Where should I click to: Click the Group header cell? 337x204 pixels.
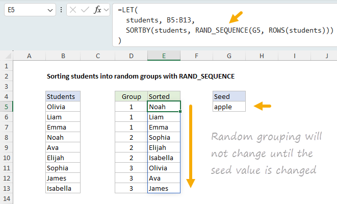click(131, 96)
